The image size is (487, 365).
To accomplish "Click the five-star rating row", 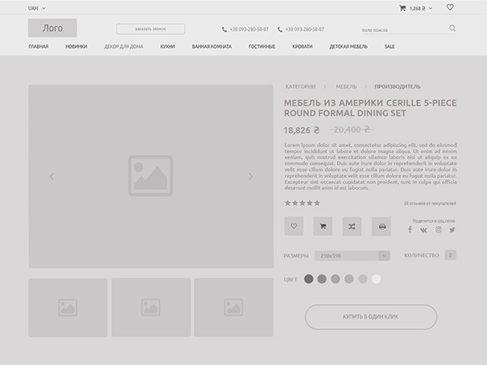I will pyautogui.click(x=302, y=203).
